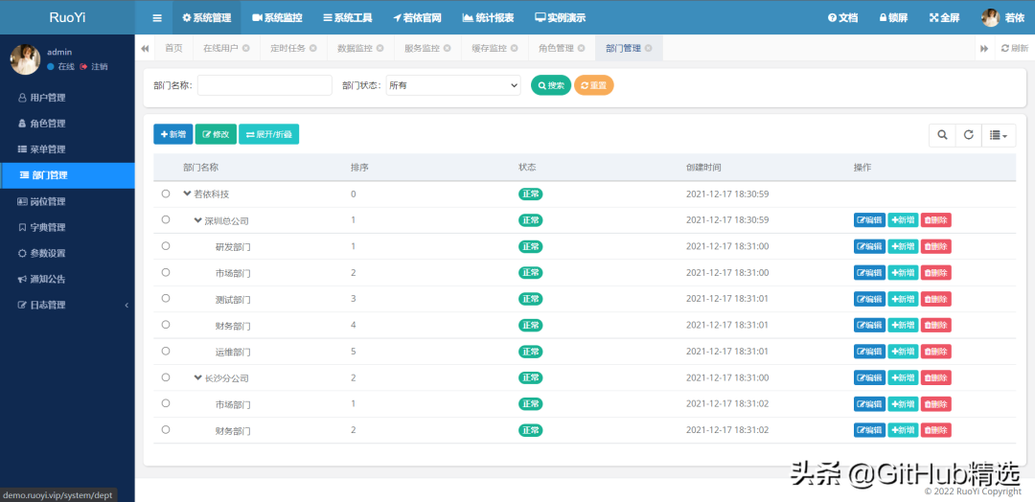Click 删除 for 运维部门 row

coord(936,351)
